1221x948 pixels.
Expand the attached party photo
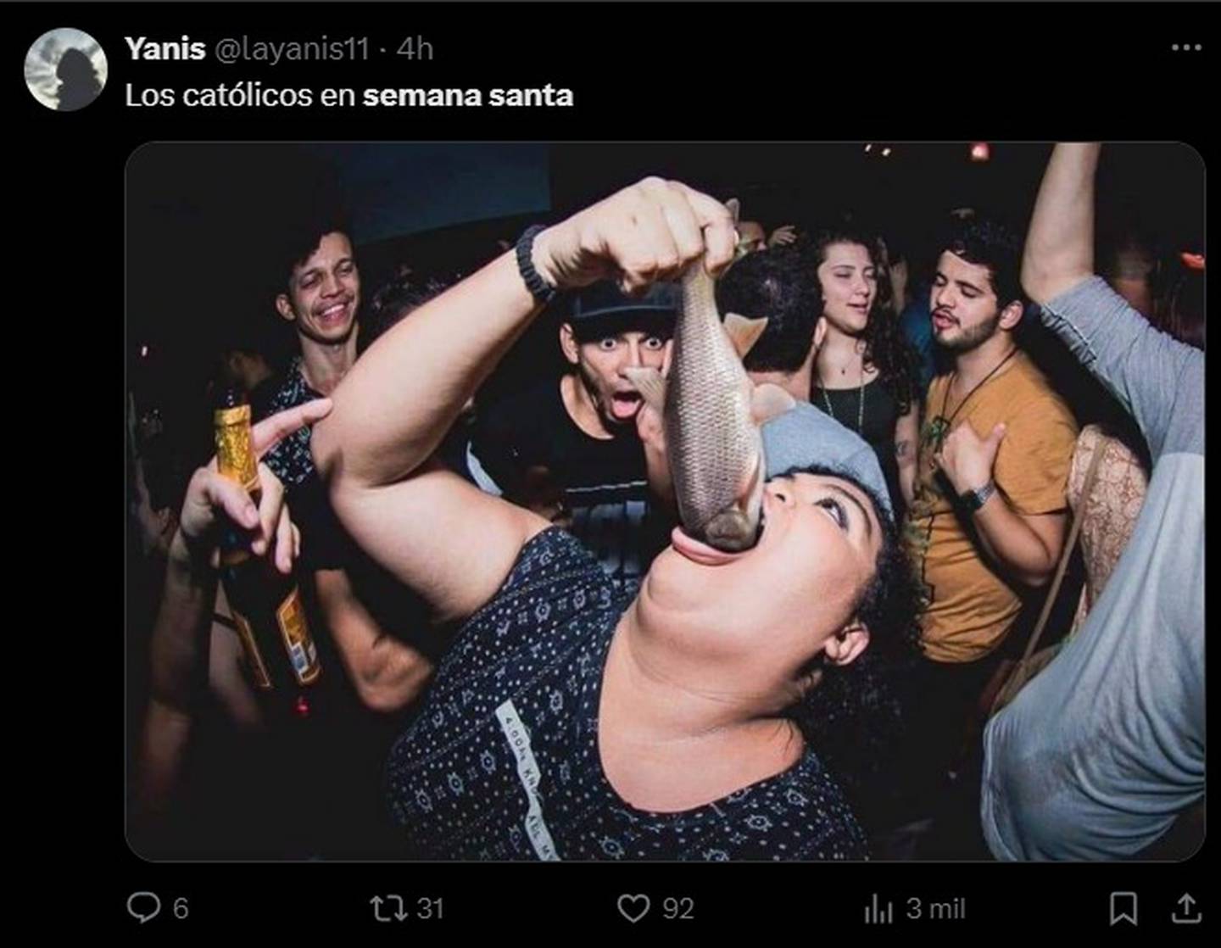click(665, 501)
